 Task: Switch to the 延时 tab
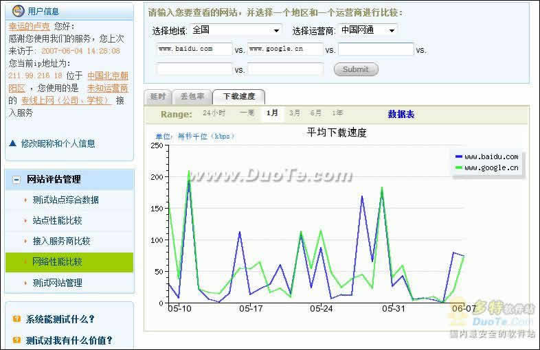coord(158,97)
